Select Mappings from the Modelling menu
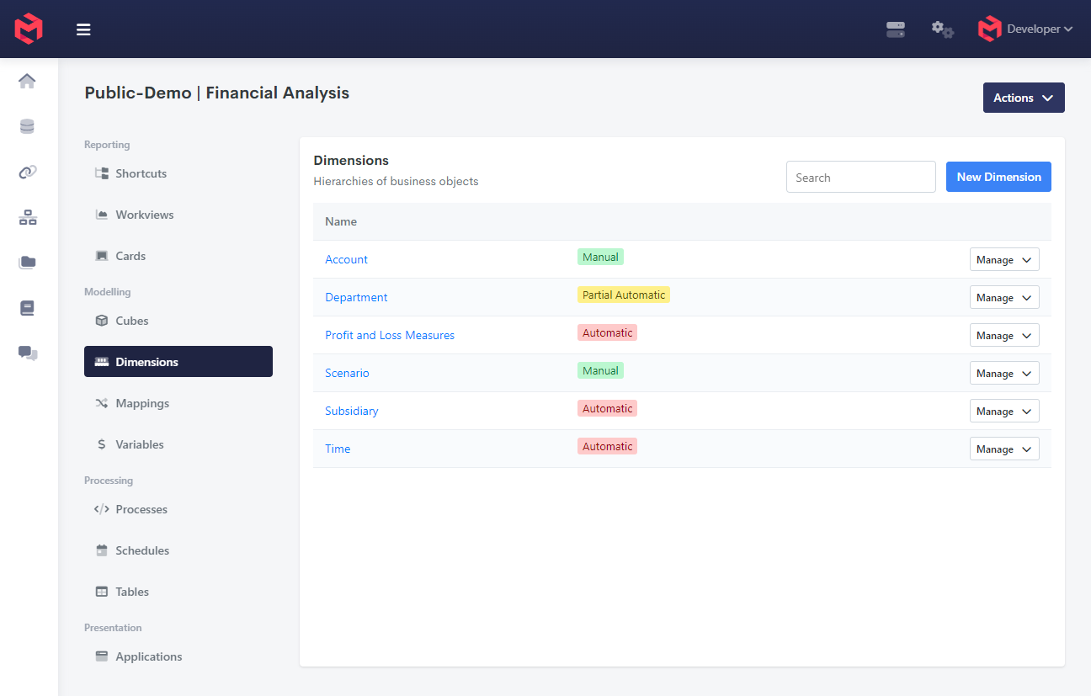Screen dimensions: 1091x696 [142, 403]
